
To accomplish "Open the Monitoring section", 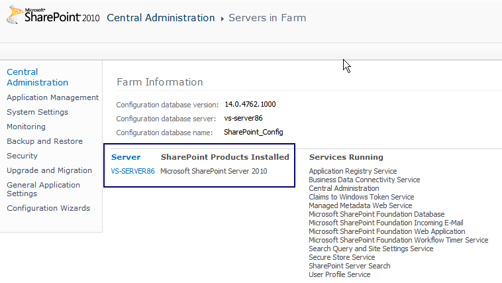I will click(26, 127).
